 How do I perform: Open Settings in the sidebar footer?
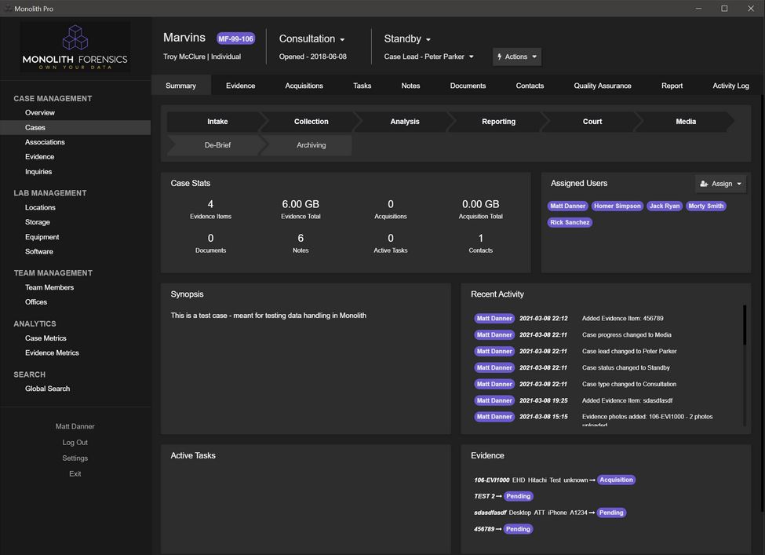75,458
